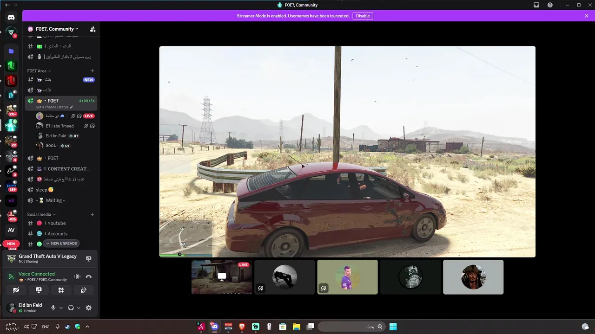Image resolution: width=595 pixels, height=334 pixels.
Task: Open Brave browser from taskbar
Action: [242, 327]
